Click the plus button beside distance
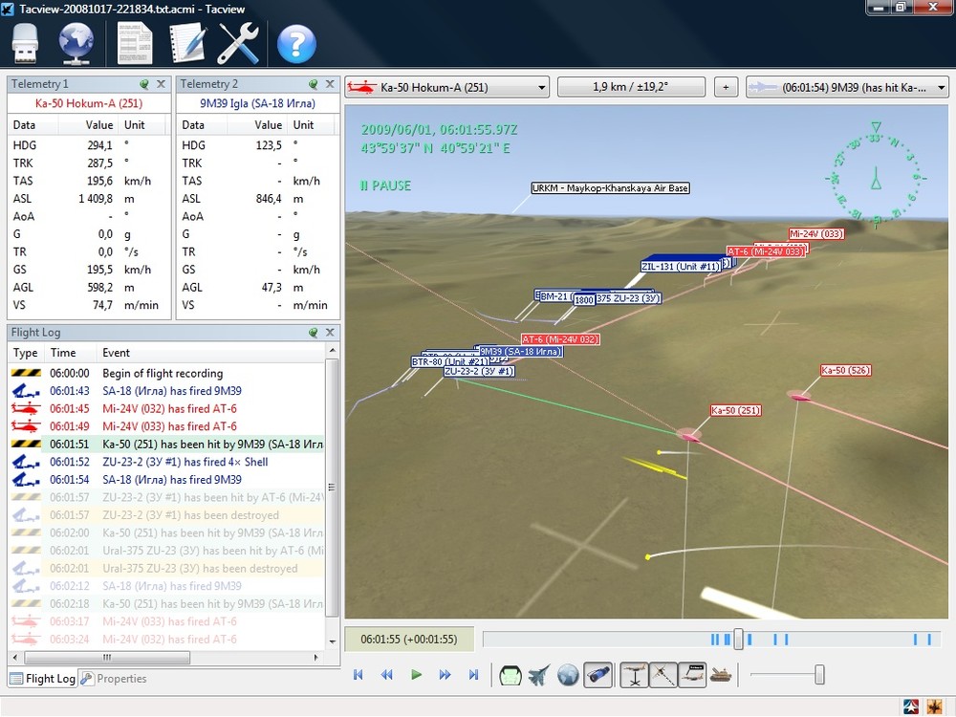Image resolution: width=956 pixels, height=717 pixels. 726,87
